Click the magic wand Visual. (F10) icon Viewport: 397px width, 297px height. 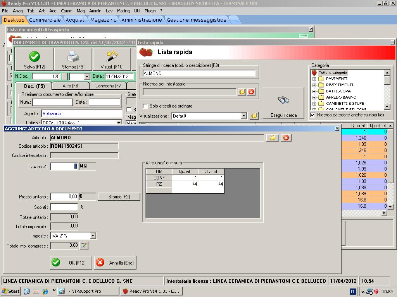click(112, 56)
